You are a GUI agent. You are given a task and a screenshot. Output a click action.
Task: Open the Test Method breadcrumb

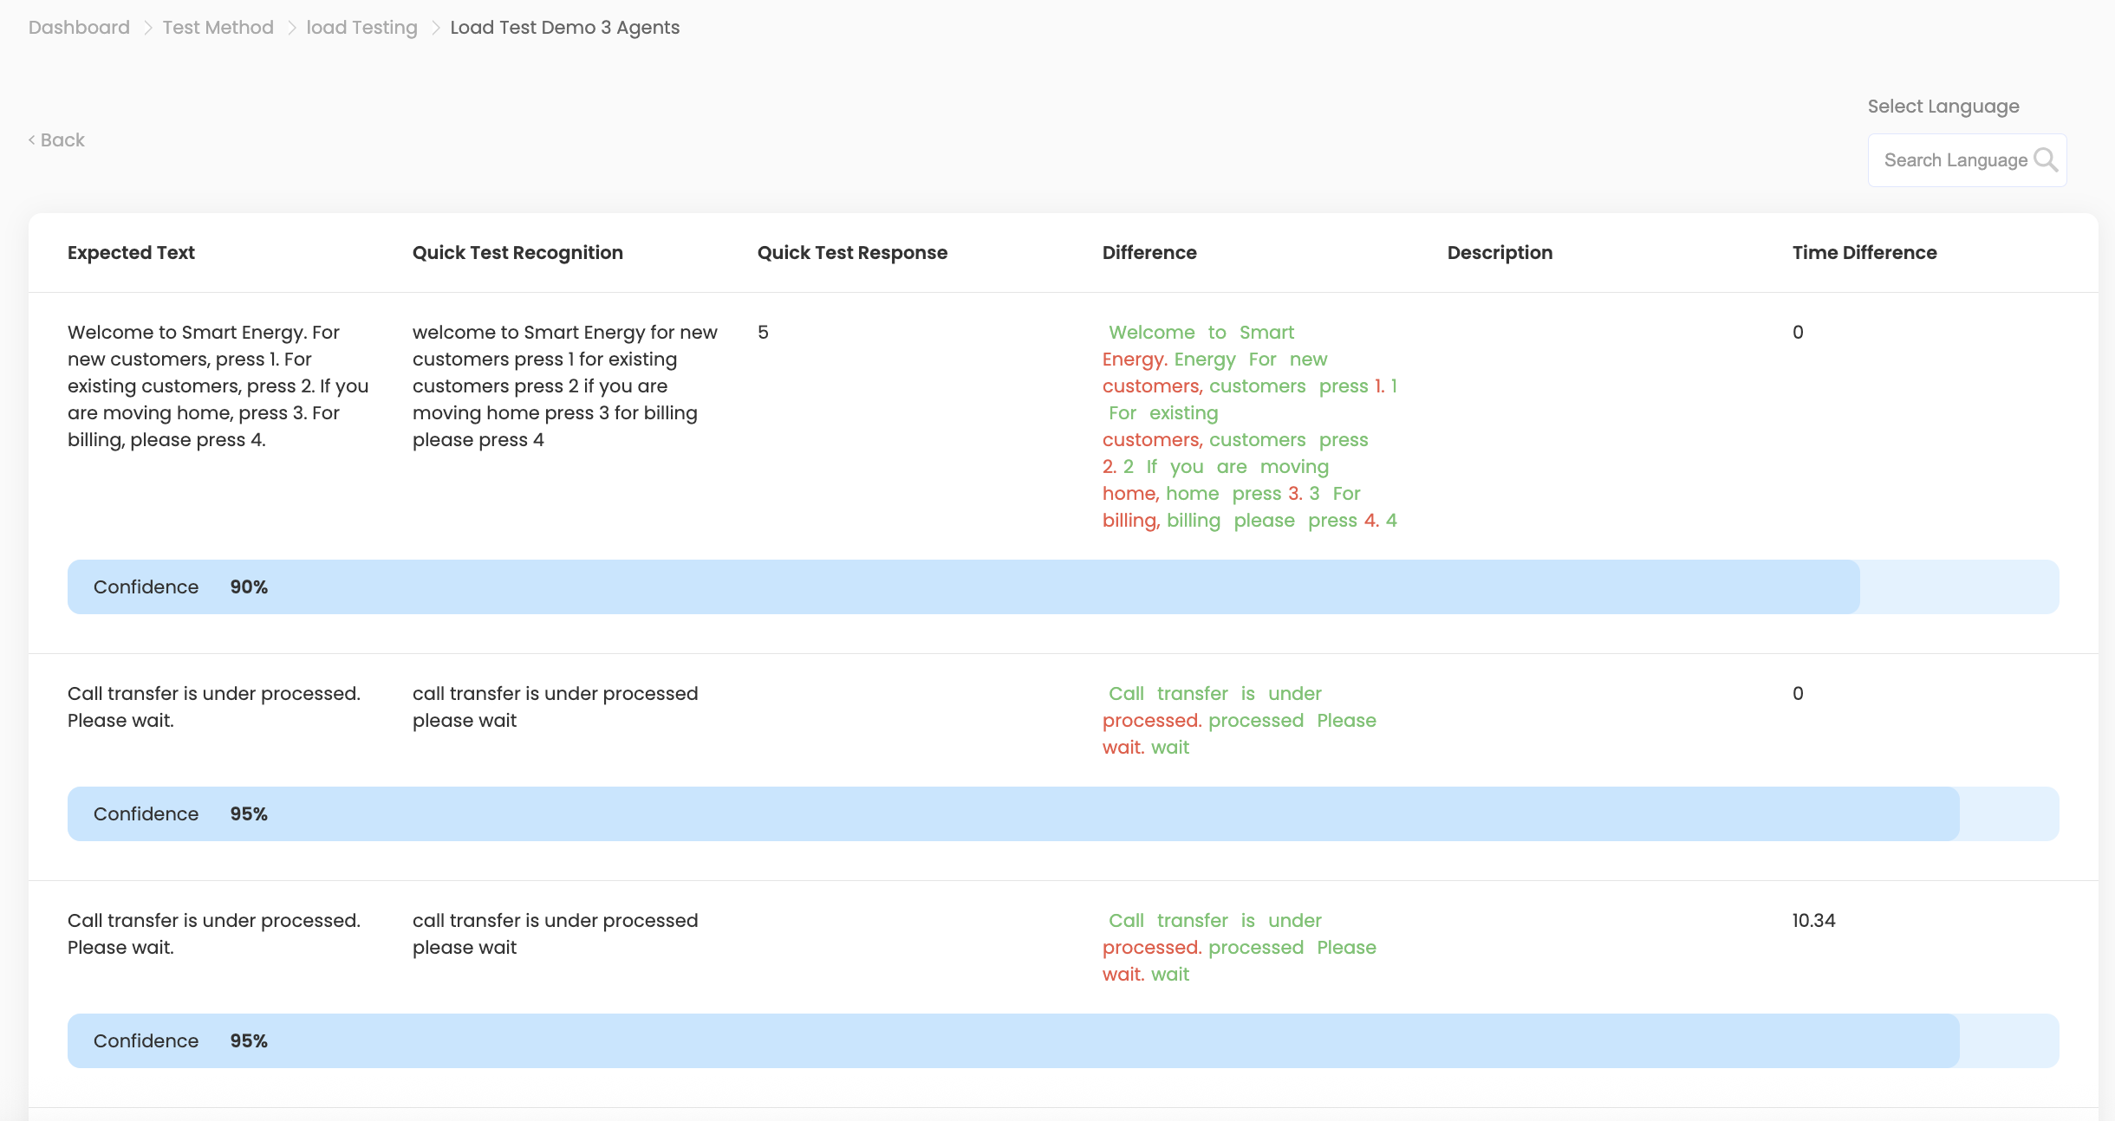(218, 28)
